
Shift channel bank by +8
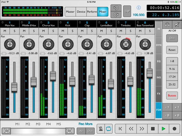[x=177, y=115]
